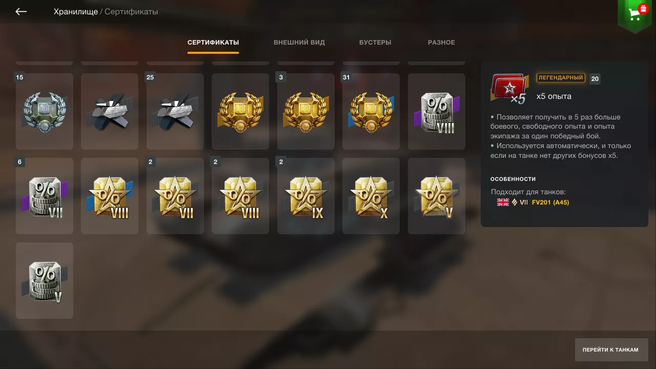Select silver coins discount tier V certificate
This screenshot has width=656, height=369.
point(45,280)
